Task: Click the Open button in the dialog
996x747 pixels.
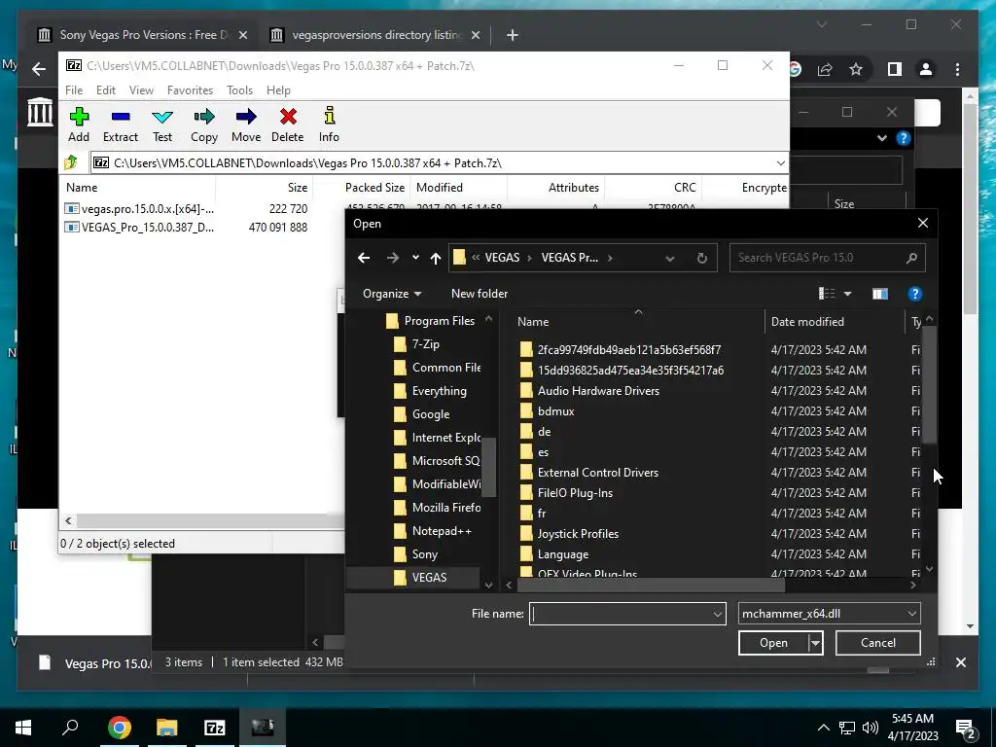Action: (773, 643)
